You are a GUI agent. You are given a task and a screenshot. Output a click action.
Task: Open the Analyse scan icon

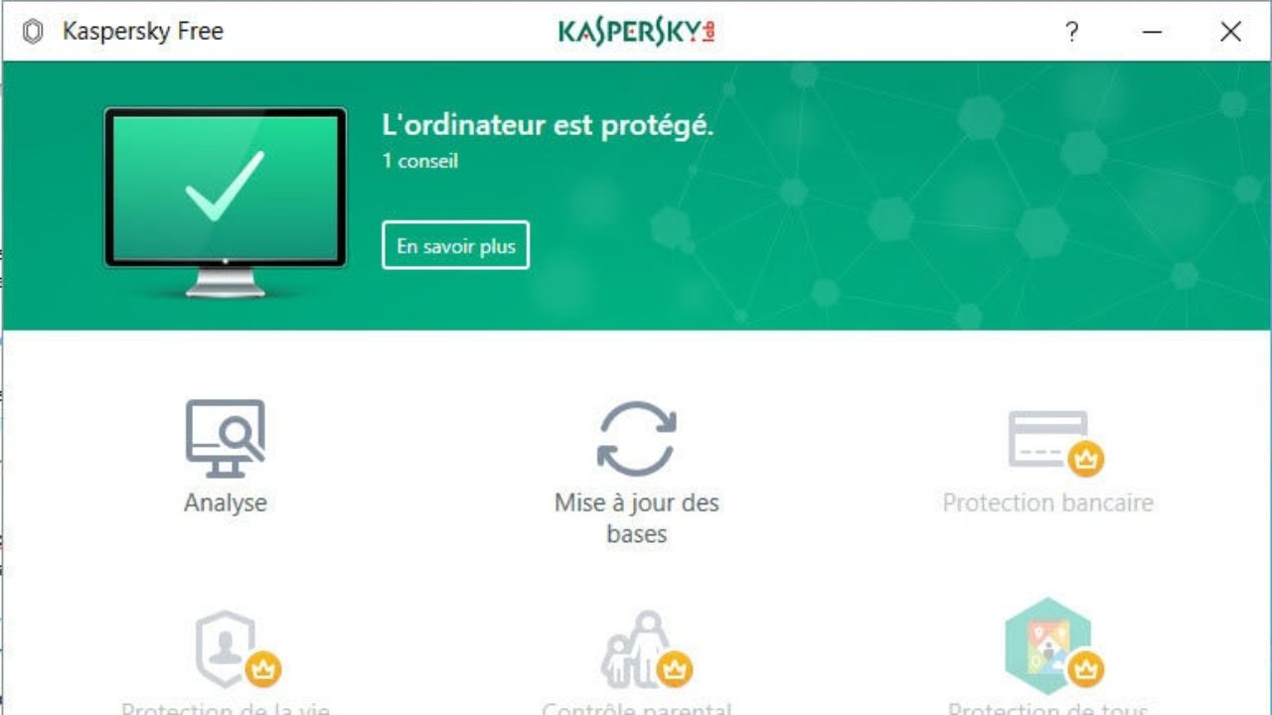226,438
